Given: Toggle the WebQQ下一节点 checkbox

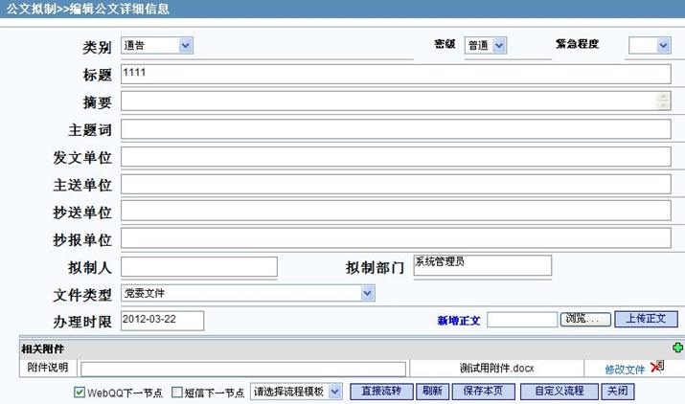Looking at the screenshot, I should [80, 392].
